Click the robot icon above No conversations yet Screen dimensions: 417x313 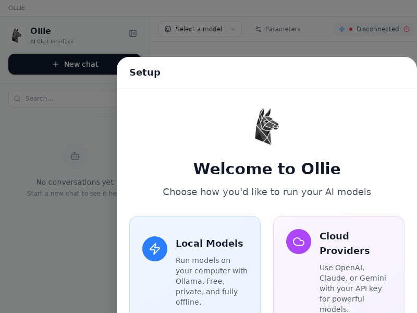(75, 156)
